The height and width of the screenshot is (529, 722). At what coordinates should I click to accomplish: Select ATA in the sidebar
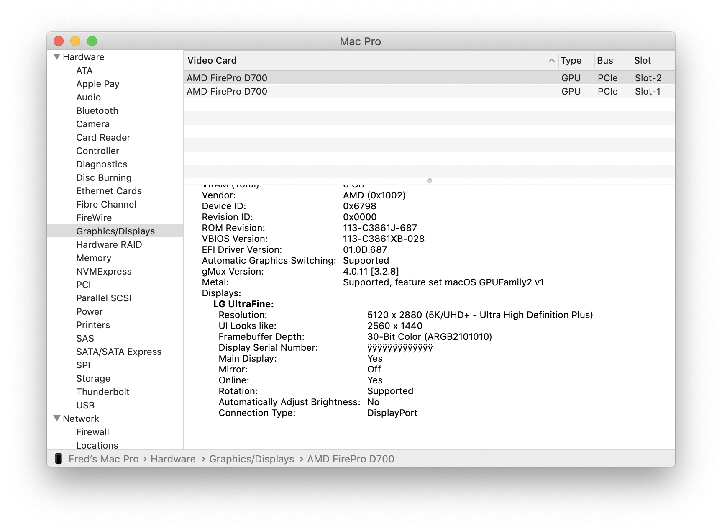pos(84,70)
